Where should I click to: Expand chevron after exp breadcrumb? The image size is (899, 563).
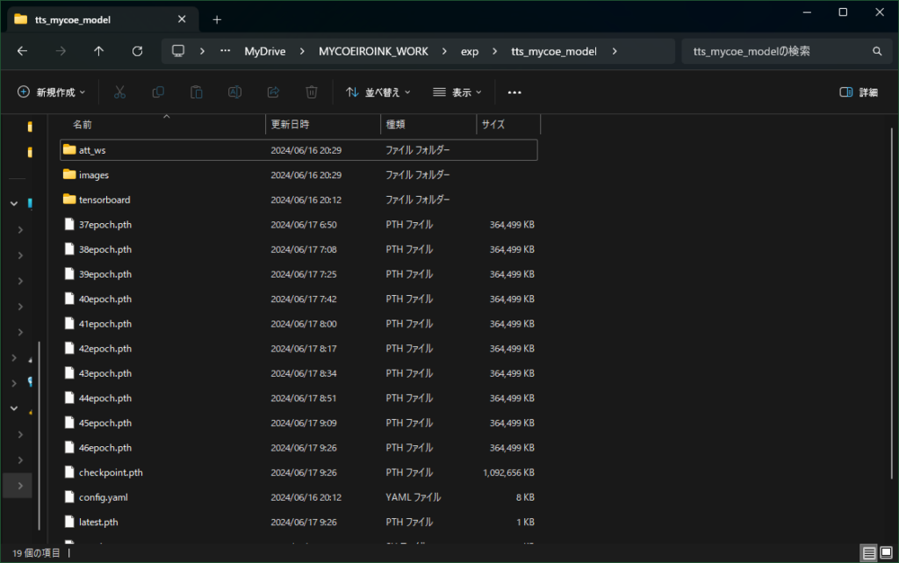pyautogui.click(x=495, y=51)
